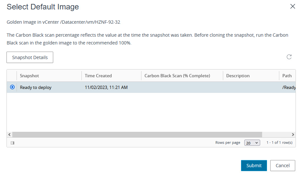Click the refresh snapshots icon
Screen dimensions: 303x174
[289, 57]
